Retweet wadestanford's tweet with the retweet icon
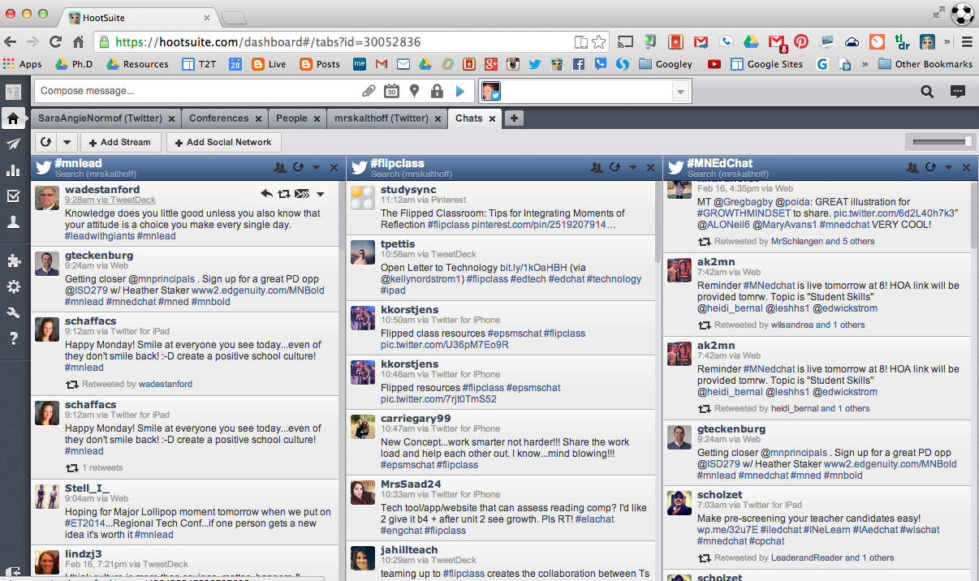Image resolution: width=979 pixels, height=581 pixels. tap(284, 193)
